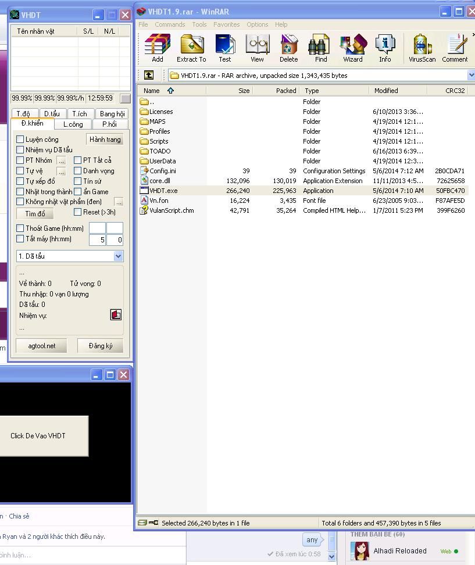Click the Delete toolbar icon

point(289,48)
